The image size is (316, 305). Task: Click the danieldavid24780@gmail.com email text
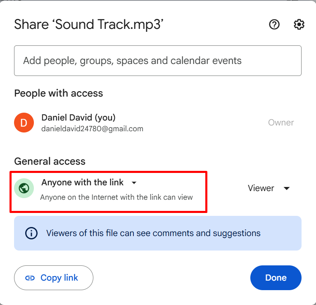tap(92, 129)
